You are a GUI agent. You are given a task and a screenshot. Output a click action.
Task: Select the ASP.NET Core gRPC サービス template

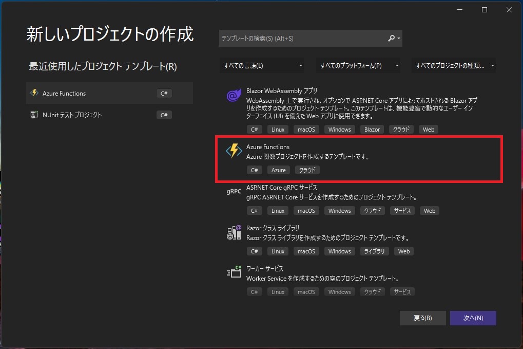[x=359, y=200]
